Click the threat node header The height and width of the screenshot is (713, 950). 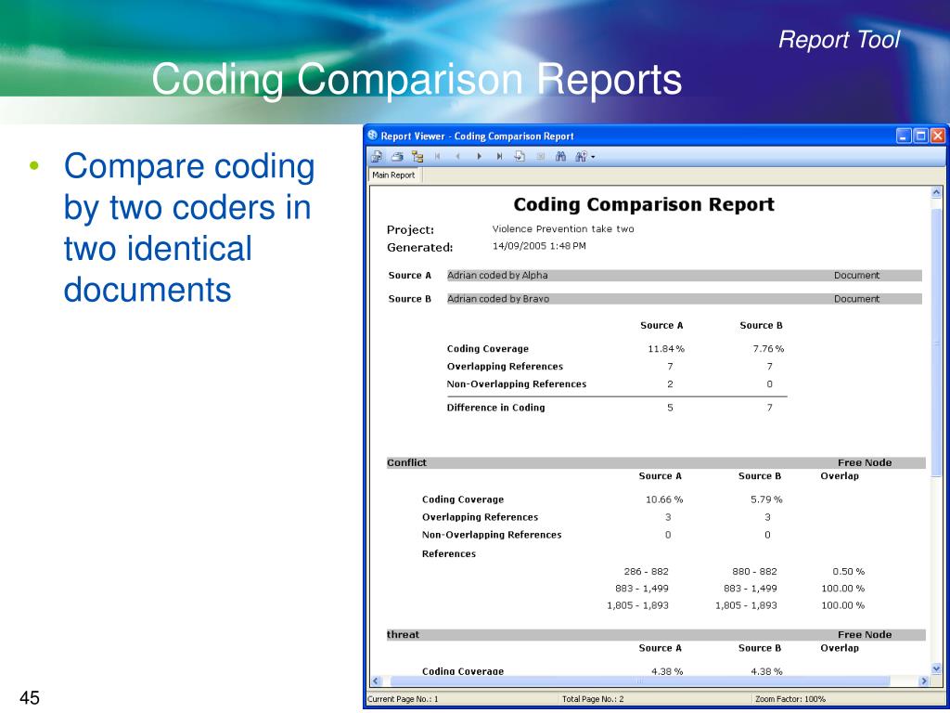coord(656,635)
